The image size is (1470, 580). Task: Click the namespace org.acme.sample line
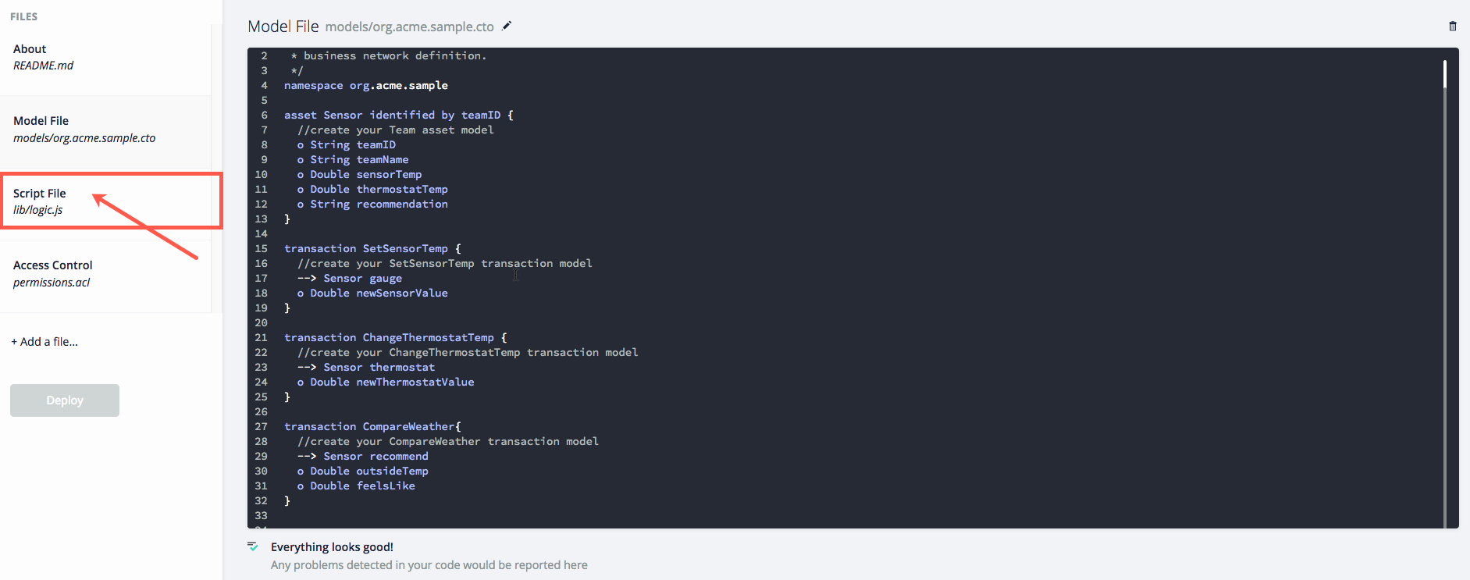point(366,85)
